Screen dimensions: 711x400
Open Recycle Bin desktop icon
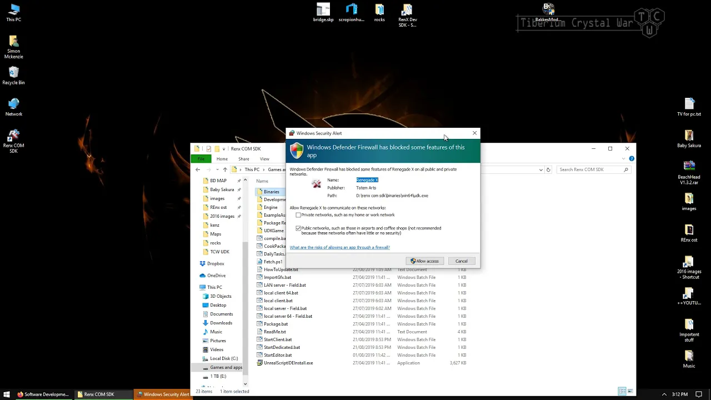click(x=13, y=76)
